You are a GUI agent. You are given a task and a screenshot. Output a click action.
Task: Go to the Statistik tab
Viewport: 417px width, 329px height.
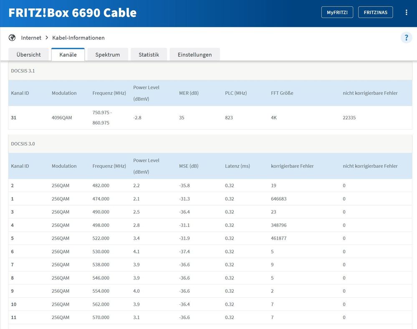point(149,55)
